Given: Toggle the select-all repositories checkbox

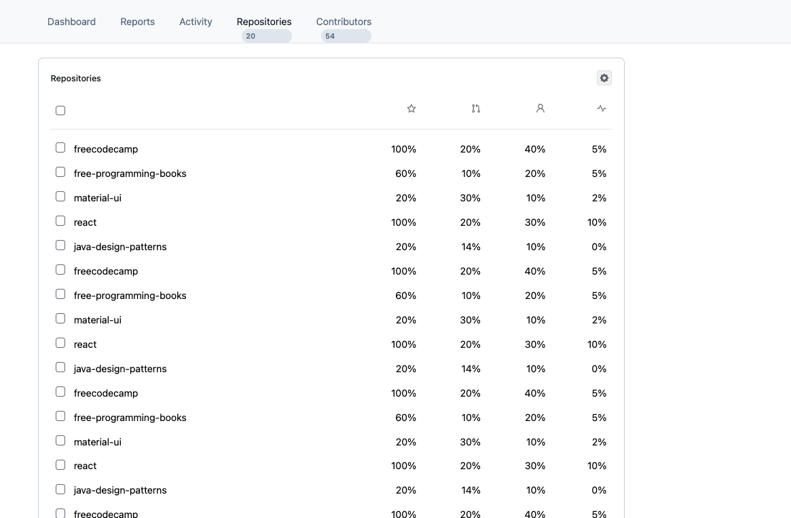Looking at the screenshot, I should point(60,111).
